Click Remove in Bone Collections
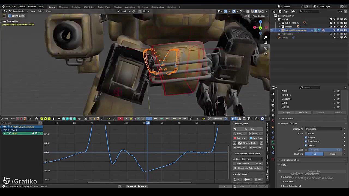This screenshot has width=349, height=196. point(303,112)
